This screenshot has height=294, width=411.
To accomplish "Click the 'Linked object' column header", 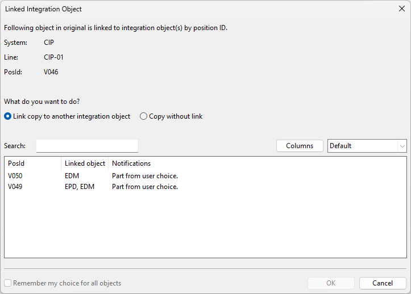I will click(x=85, y=163).
